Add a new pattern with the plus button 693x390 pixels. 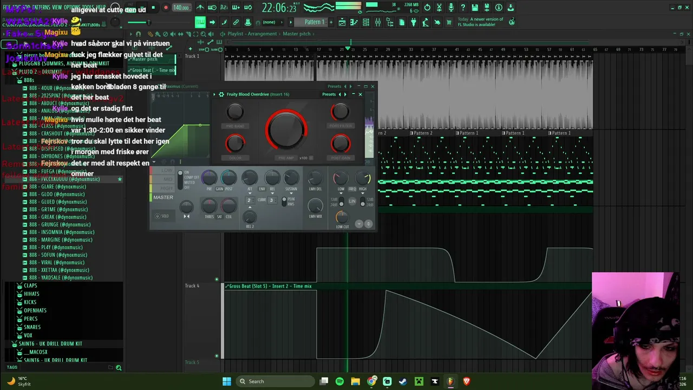point(331,22)
